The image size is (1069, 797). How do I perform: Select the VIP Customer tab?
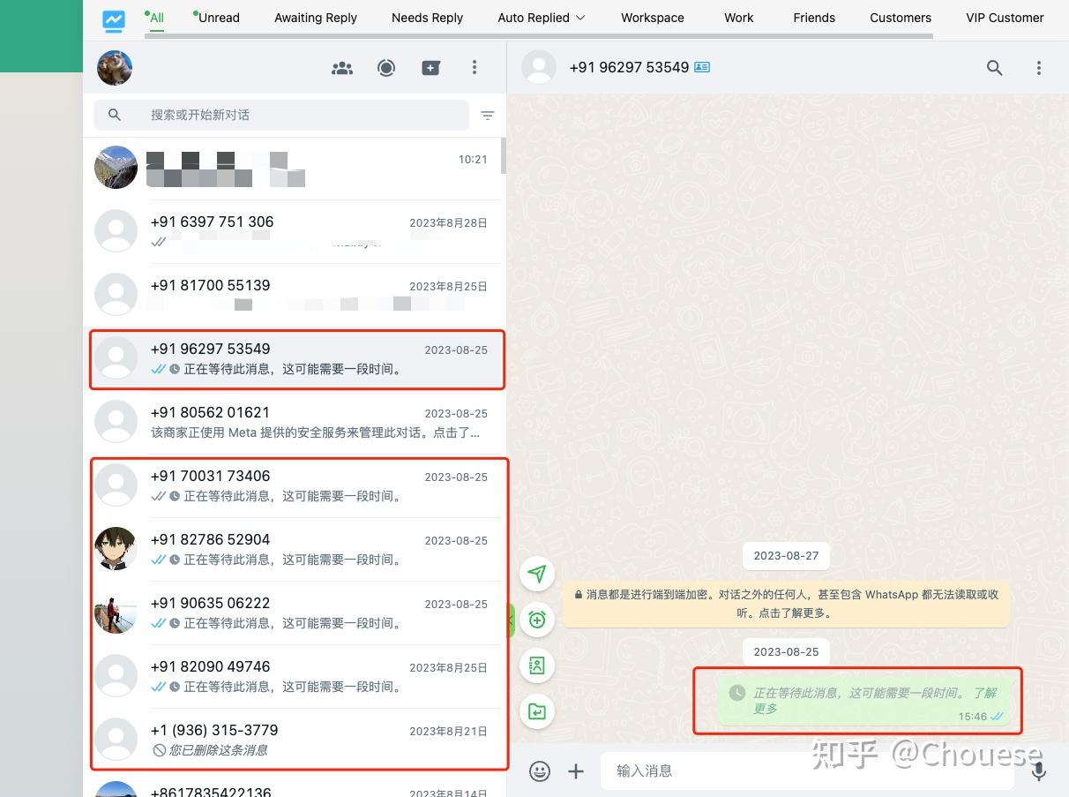pos(1005,18)
